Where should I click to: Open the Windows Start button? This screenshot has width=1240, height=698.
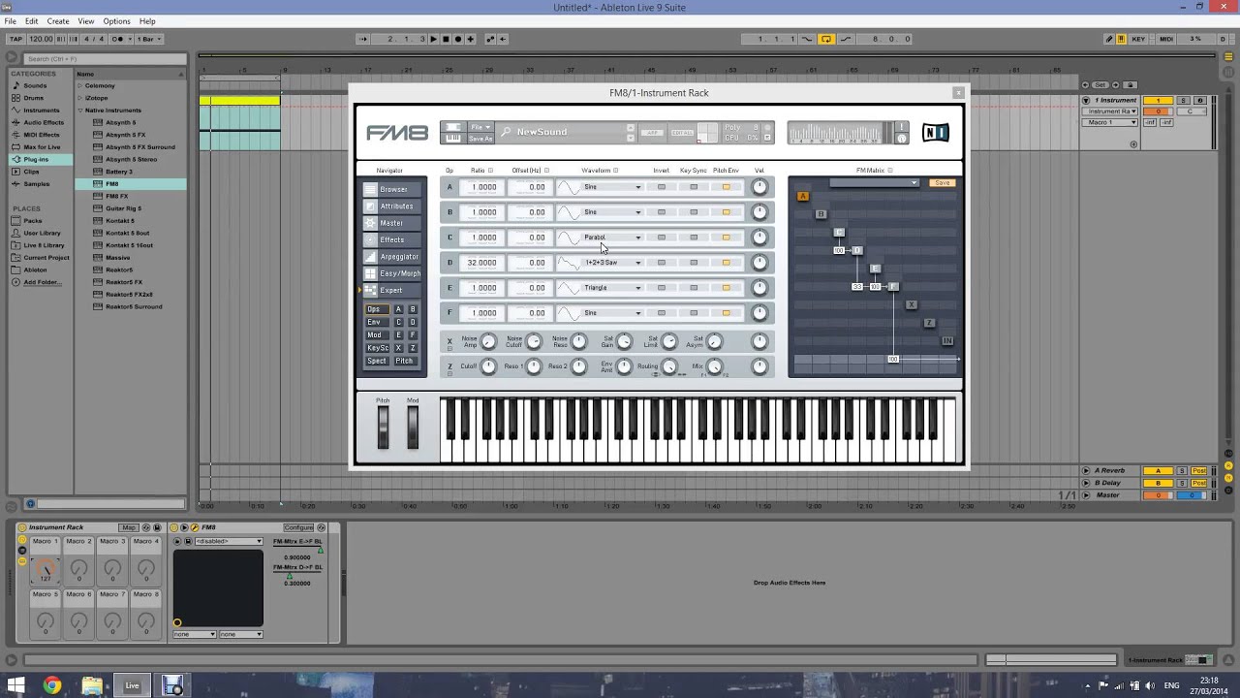16,685
